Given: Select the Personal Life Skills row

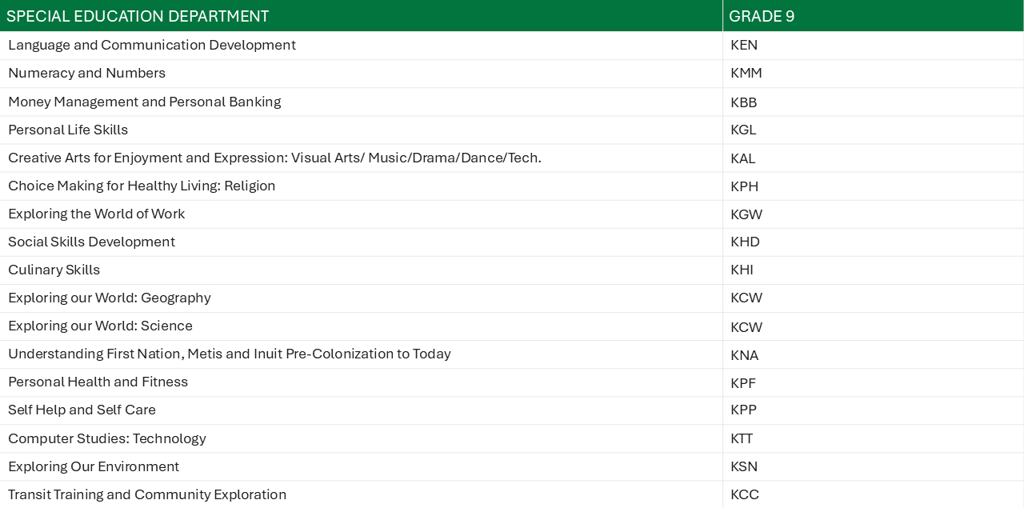Looking at the screenshot, I should click(512, 130).
